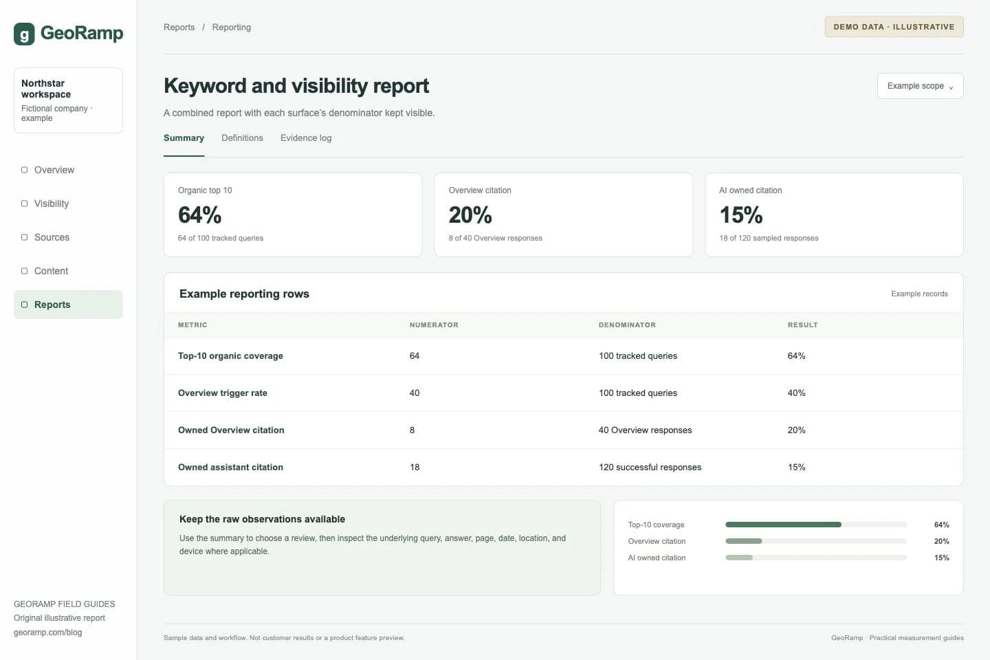
Task: Click the Demo Data Illustrative badge
Action: pos(894,27)
